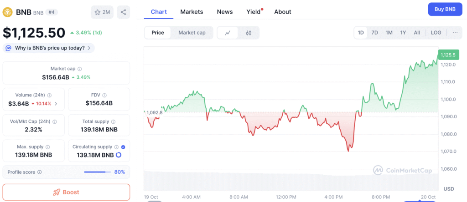Screen dimensions: 467x202
Task: Select the 7D time range
Action: coord(374,33)
